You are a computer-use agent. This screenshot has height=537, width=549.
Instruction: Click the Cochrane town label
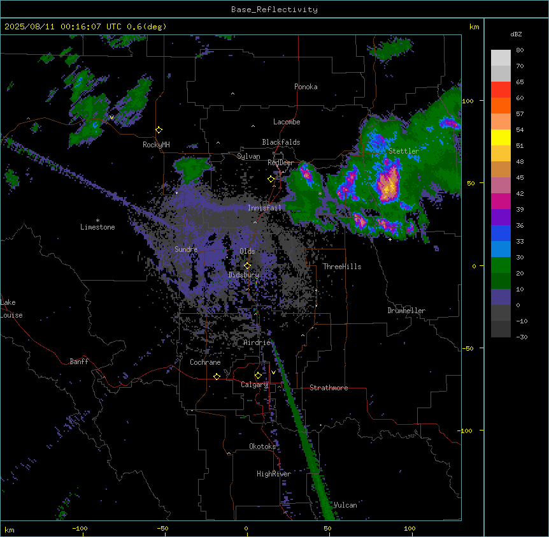pos(205,362)
